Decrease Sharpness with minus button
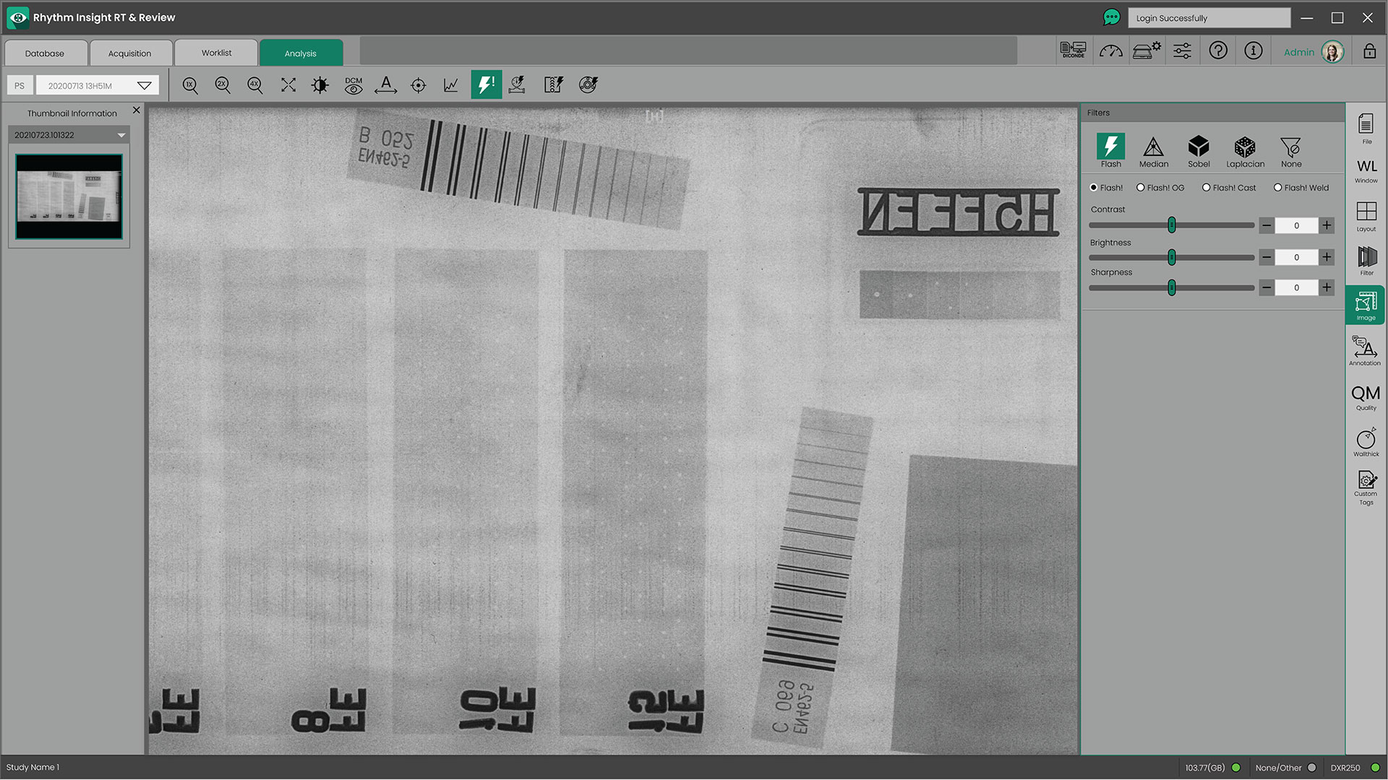Image resolution: width=1388 pixels, height=780 pixels. 1267,287
